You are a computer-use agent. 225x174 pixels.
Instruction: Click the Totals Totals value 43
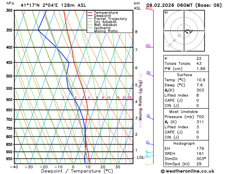pos(199,63)
